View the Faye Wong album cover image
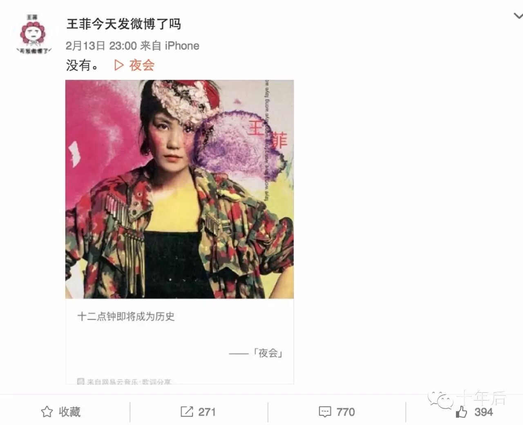This screenshot has width=523, height=425. [179, 189]
